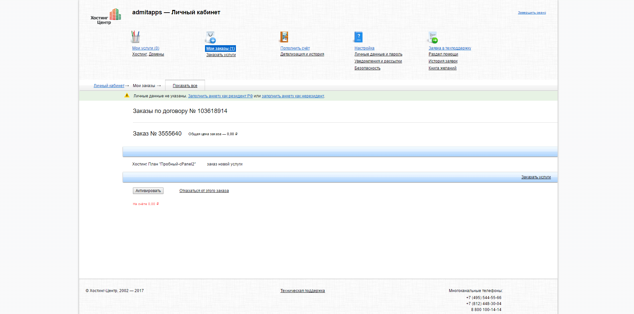Open Техническая поддержка footer link
The width and height of the screenshot is (634, 314).
pos(302,291)
